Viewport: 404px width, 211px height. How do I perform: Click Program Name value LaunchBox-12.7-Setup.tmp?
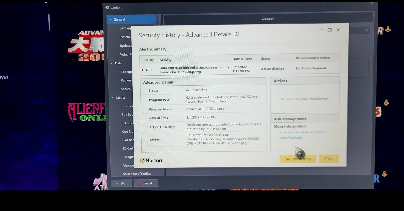tap(205, 109)
